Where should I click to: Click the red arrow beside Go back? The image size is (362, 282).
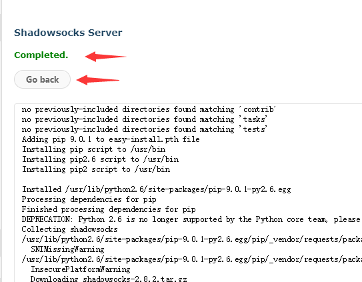tap(97, 80)
